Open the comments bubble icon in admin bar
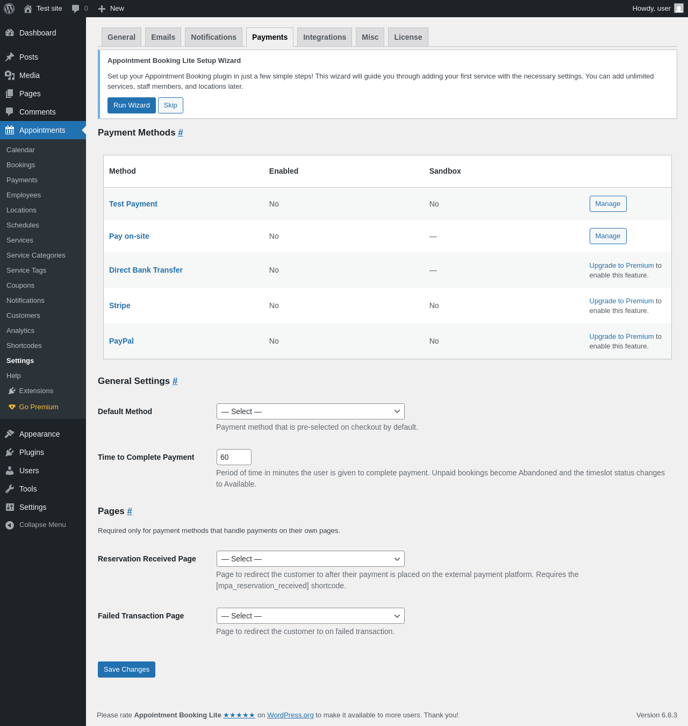This screenshot has width=688, height=726. click(76, 9)
